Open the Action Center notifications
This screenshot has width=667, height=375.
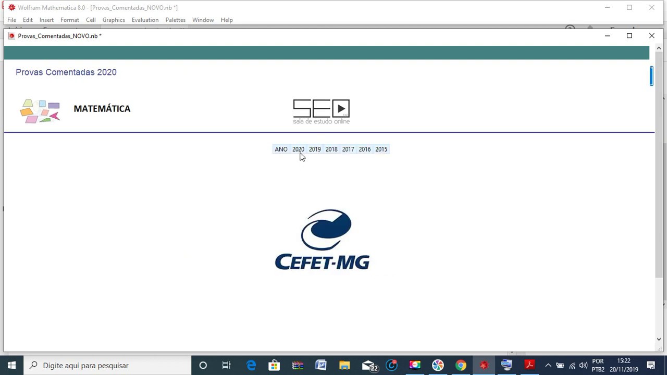[x=651, y=365]
